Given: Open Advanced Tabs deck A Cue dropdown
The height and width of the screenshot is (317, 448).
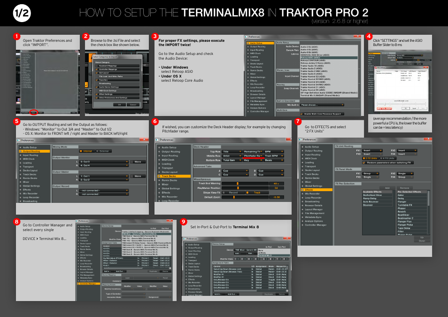Looking at the screenshot, I should click(235, 170).
